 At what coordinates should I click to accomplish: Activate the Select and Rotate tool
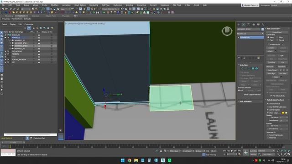pyautogui.click(x=52, y=9)
